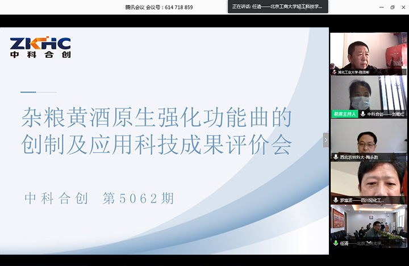Click the ZKHC 中科合创 logo on slide
Screen dimensions: 409x266
coord(40,48)
